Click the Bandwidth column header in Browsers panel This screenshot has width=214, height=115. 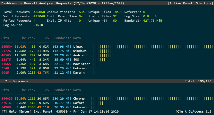tap(63, 90)
